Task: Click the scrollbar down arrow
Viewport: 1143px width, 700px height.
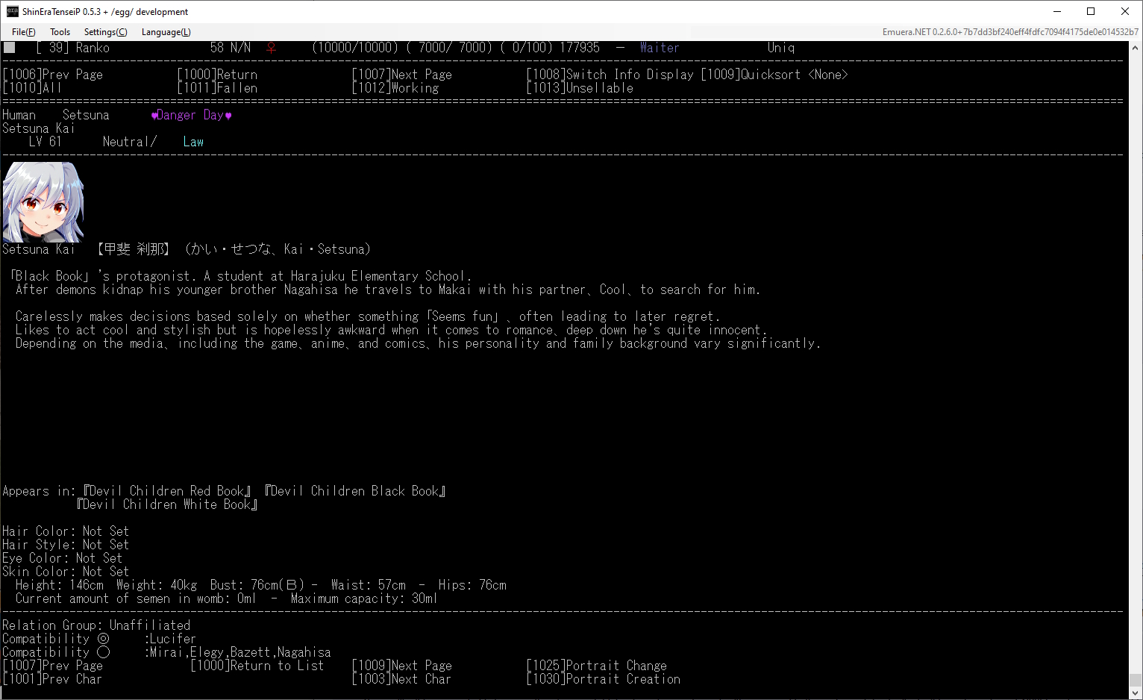Action: (x=1135, y=693)
